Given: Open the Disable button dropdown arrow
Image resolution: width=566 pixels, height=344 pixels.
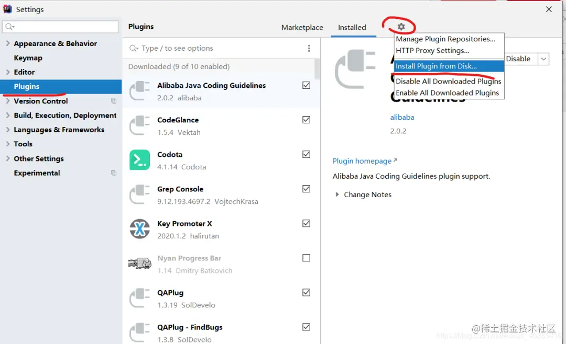Looking at the screenshot, I should pos(543,59).
